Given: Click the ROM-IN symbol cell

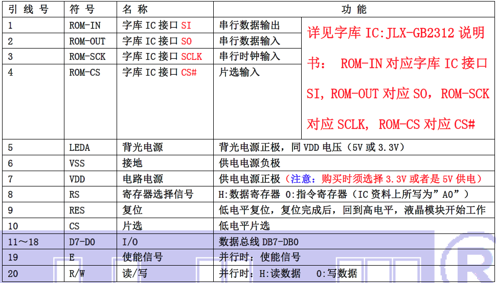Looking at the screenshot, I should (x=85, y=26).
